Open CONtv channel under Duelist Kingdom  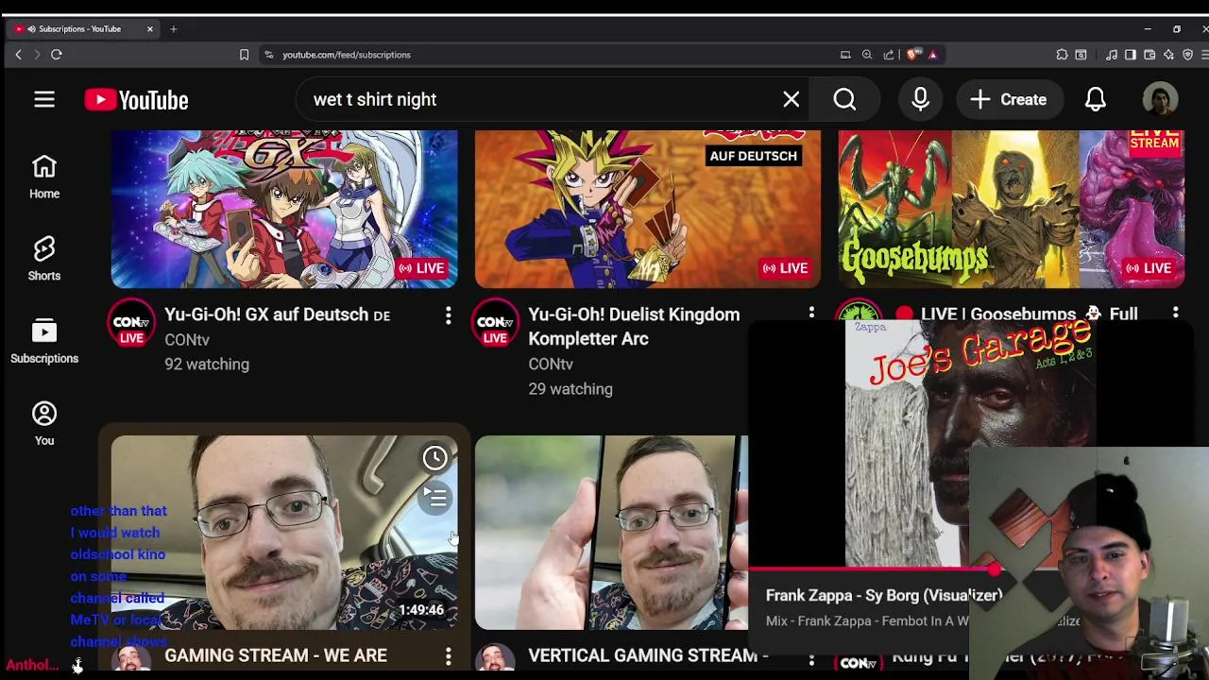click(x=551, y=365)
